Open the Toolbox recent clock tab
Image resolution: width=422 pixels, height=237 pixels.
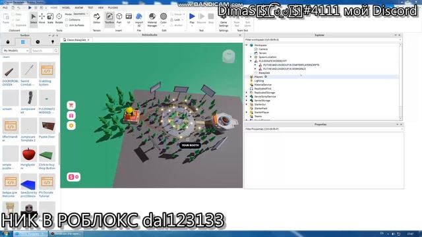(38, 42)
